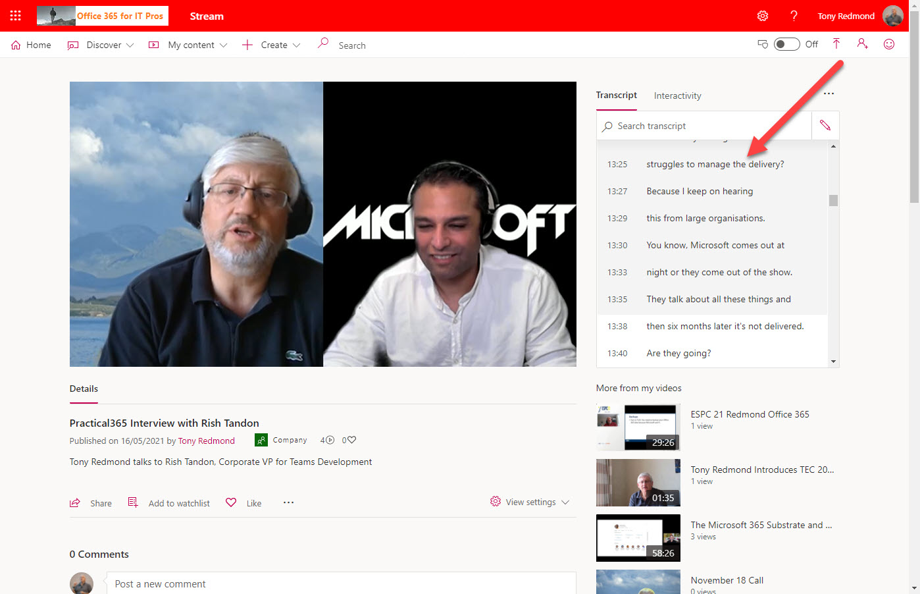Click the Company permission label
This screenshot has height=594, width=920.
coord(290,440)
